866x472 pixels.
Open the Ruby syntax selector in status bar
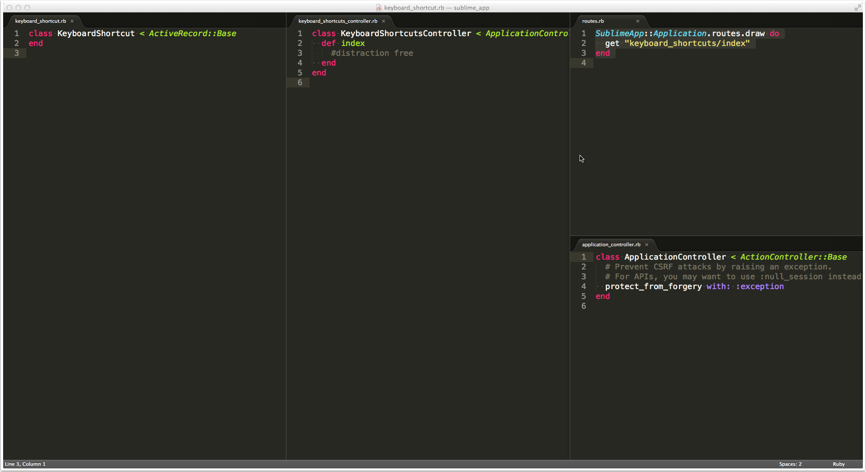838,464
